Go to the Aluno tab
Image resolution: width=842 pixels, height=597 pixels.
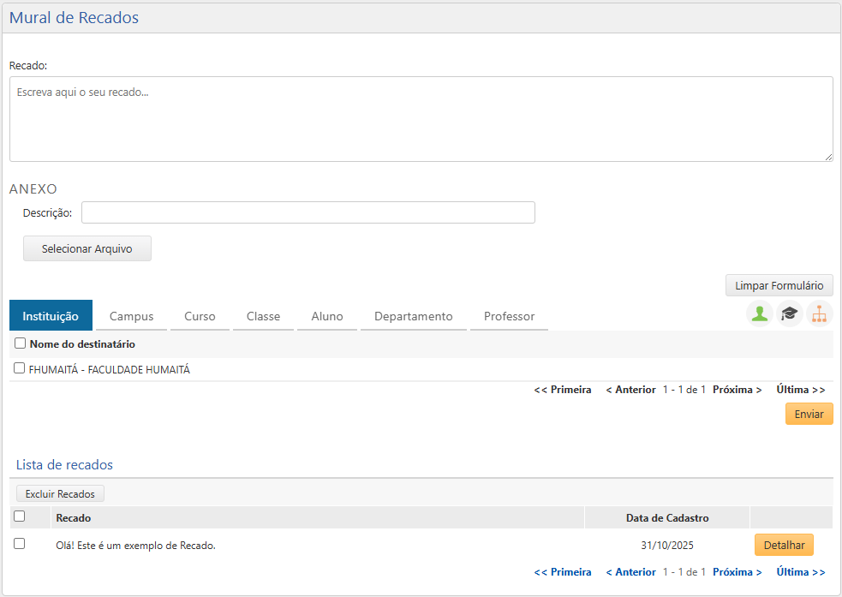tap(327, 316)
